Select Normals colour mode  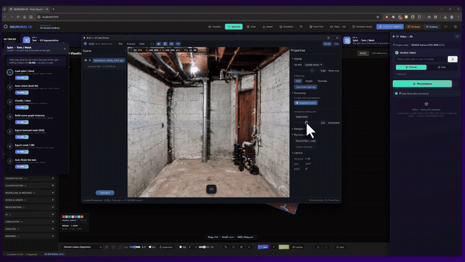tap(322, 81)
